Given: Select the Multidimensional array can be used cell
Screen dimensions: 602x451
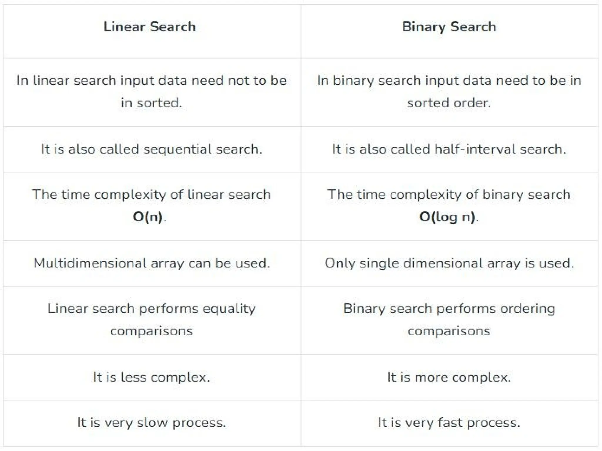Looking at the screenshot, I should click(x=152, y=263).
